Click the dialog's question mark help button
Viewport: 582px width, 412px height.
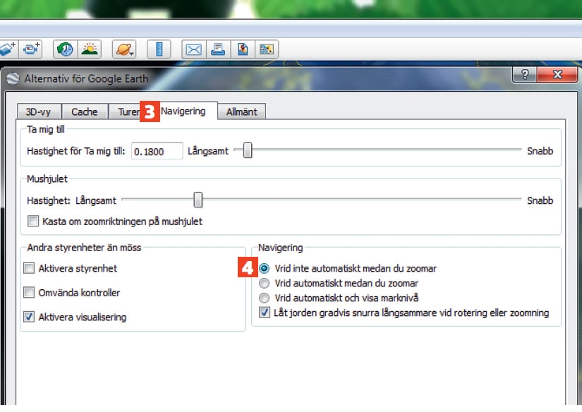click(525, 75)
